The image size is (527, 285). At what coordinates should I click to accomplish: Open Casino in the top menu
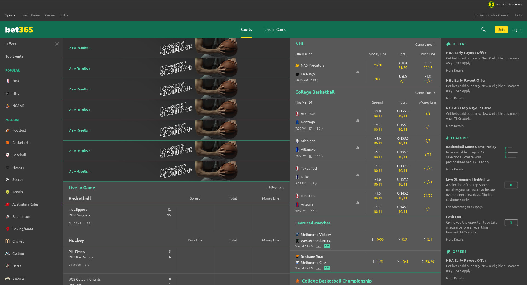coord(50,15)
